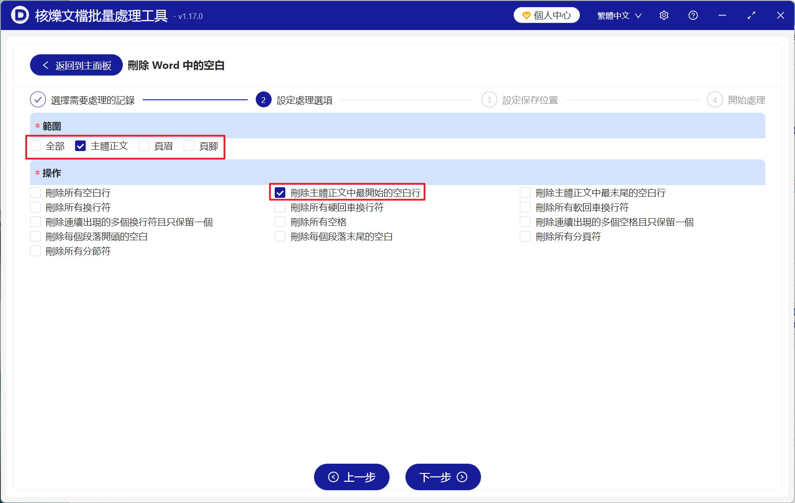This screenshot has width=795, height=503.
Task: Click the step 3 circle for 設定保存位置
Action: tap(489, 100)
